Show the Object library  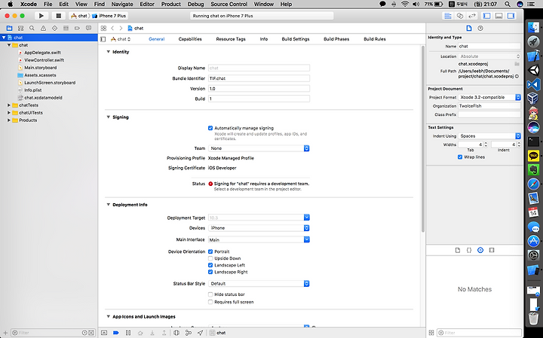click(x=480, y=250)
